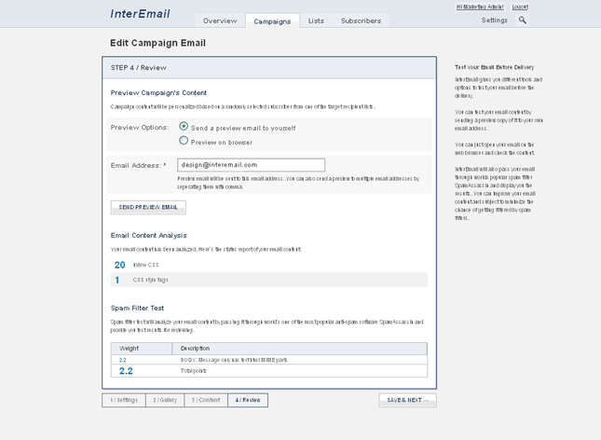Screen dimensions: 601x440
Task: Go to the Lists tab
Action: (316, 21)
